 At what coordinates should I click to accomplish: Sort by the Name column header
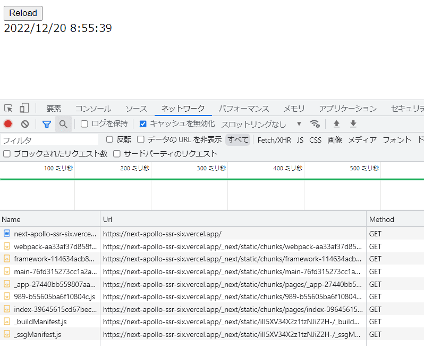coord(50,219)
